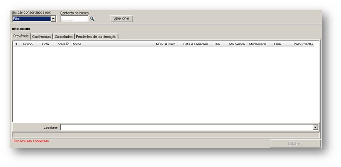Image resolution: width=341 pixels, height=167 pixels.
Task: Click the Nome column header
Action: (77, 44)
